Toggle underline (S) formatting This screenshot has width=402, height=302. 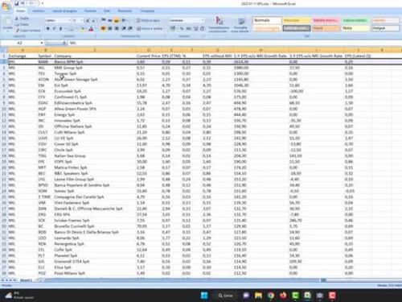[61, 28]
